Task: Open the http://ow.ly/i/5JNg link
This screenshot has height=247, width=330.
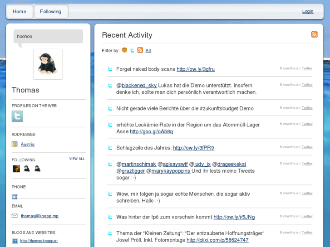Action: pyautogui.click(x=234, y=217)
